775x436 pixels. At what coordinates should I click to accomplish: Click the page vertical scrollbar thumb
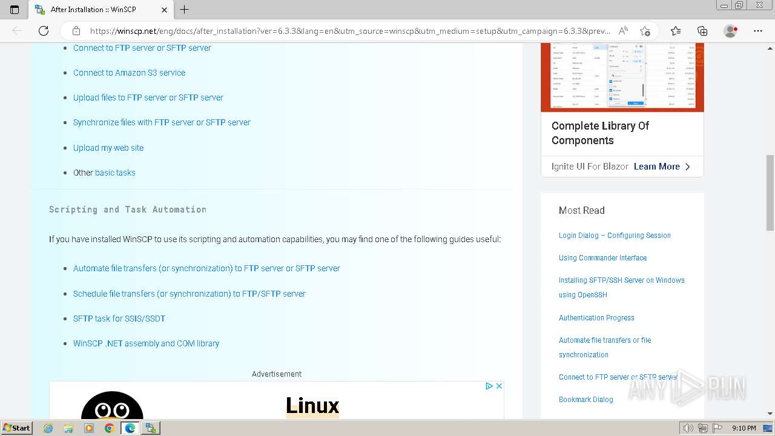770,193
